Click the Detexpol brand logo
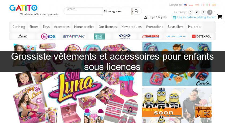The width and height of the screenshot is (225, 123). (x=201, y=36)
